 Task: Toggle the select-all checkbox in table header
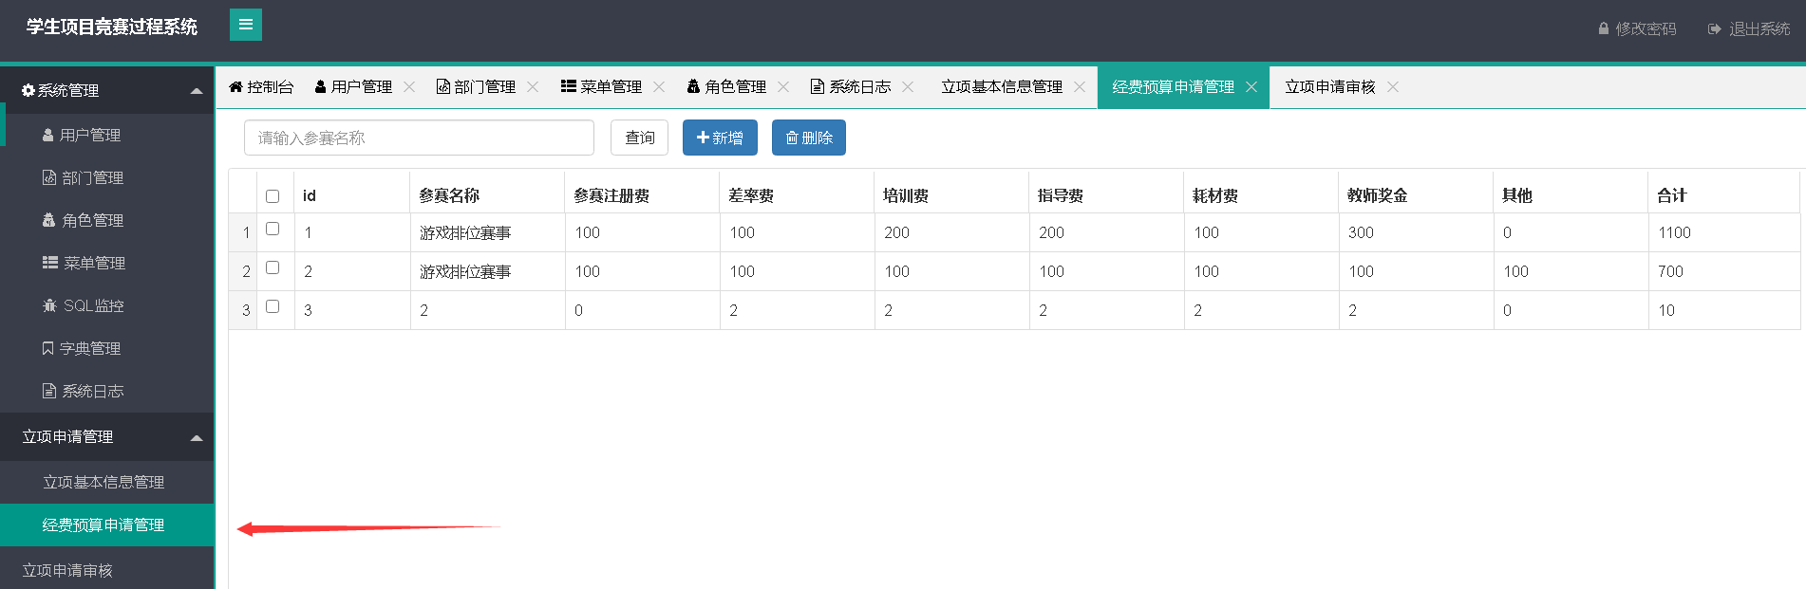tap(273, 196)
